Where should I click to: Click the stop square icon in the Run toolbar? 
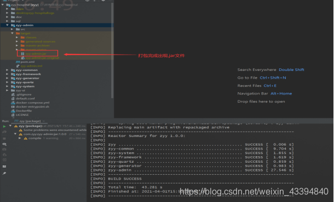point(4,139)
